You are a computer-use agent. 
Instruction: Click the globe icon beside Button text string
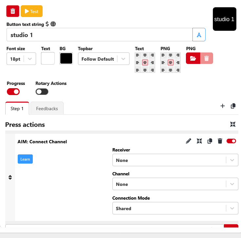click(53, 24)
